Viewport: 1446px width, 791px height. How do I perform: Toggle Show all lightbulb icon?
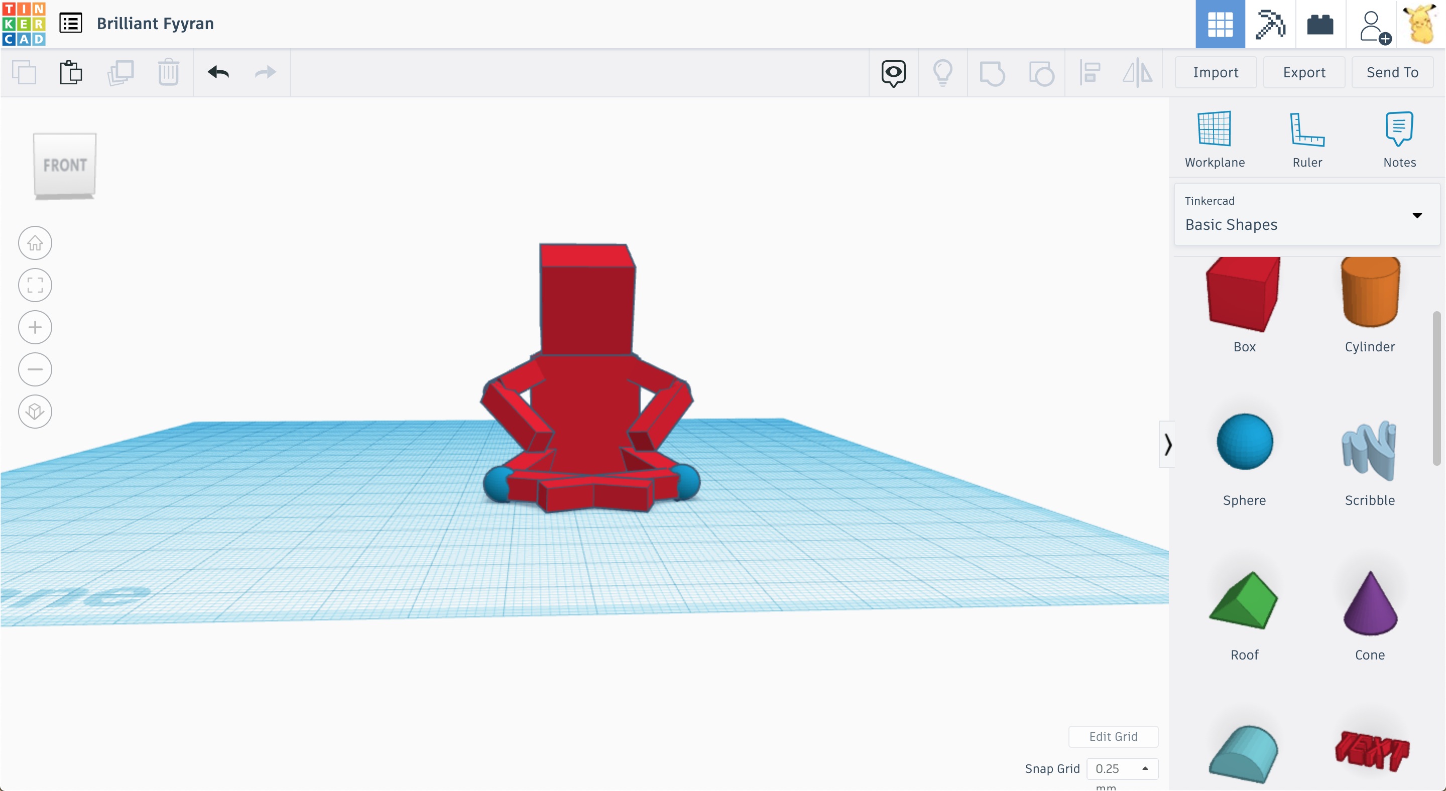[x=943, y=73]
